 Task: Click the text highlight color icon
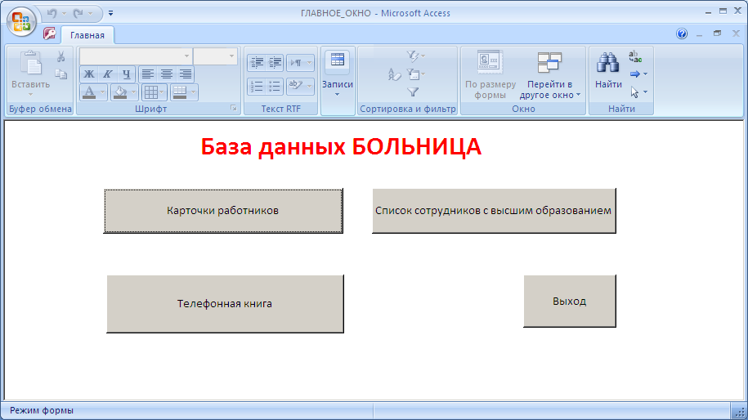point(296,87)
